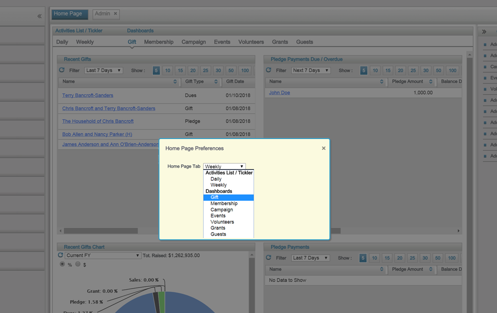
Task: Open the Membership dashboard tab
Action: point(159,42)
